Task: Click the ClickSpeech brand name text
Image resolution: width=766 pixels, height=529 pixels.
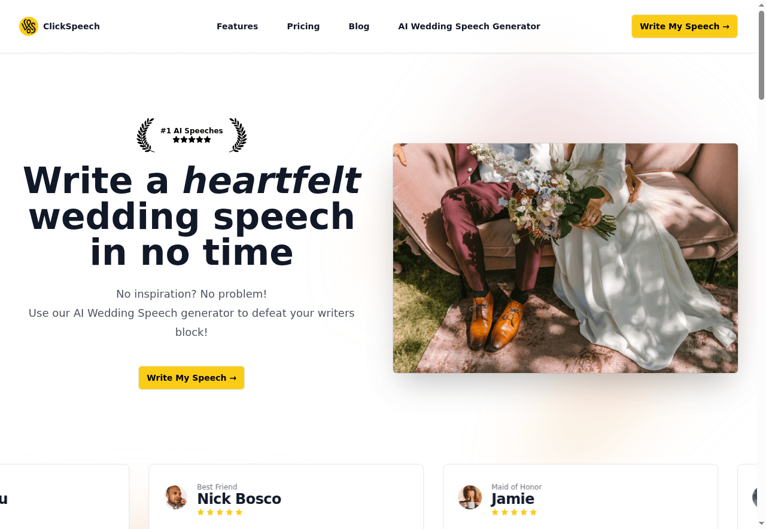Action: (x=71, y=26)
